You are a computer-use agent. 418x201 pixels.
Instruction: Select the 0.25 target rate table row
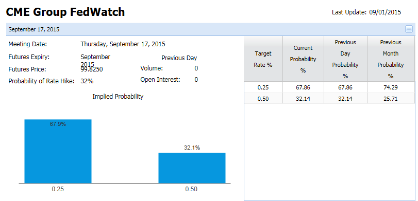coord(329,87)
